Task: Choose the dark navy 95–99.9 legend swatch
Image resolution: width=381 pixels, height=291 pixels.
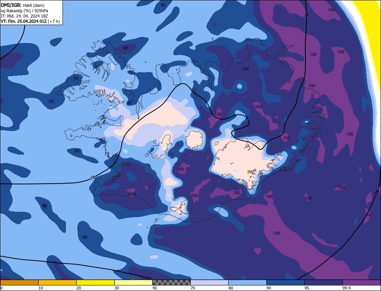Action: point(323,283)
